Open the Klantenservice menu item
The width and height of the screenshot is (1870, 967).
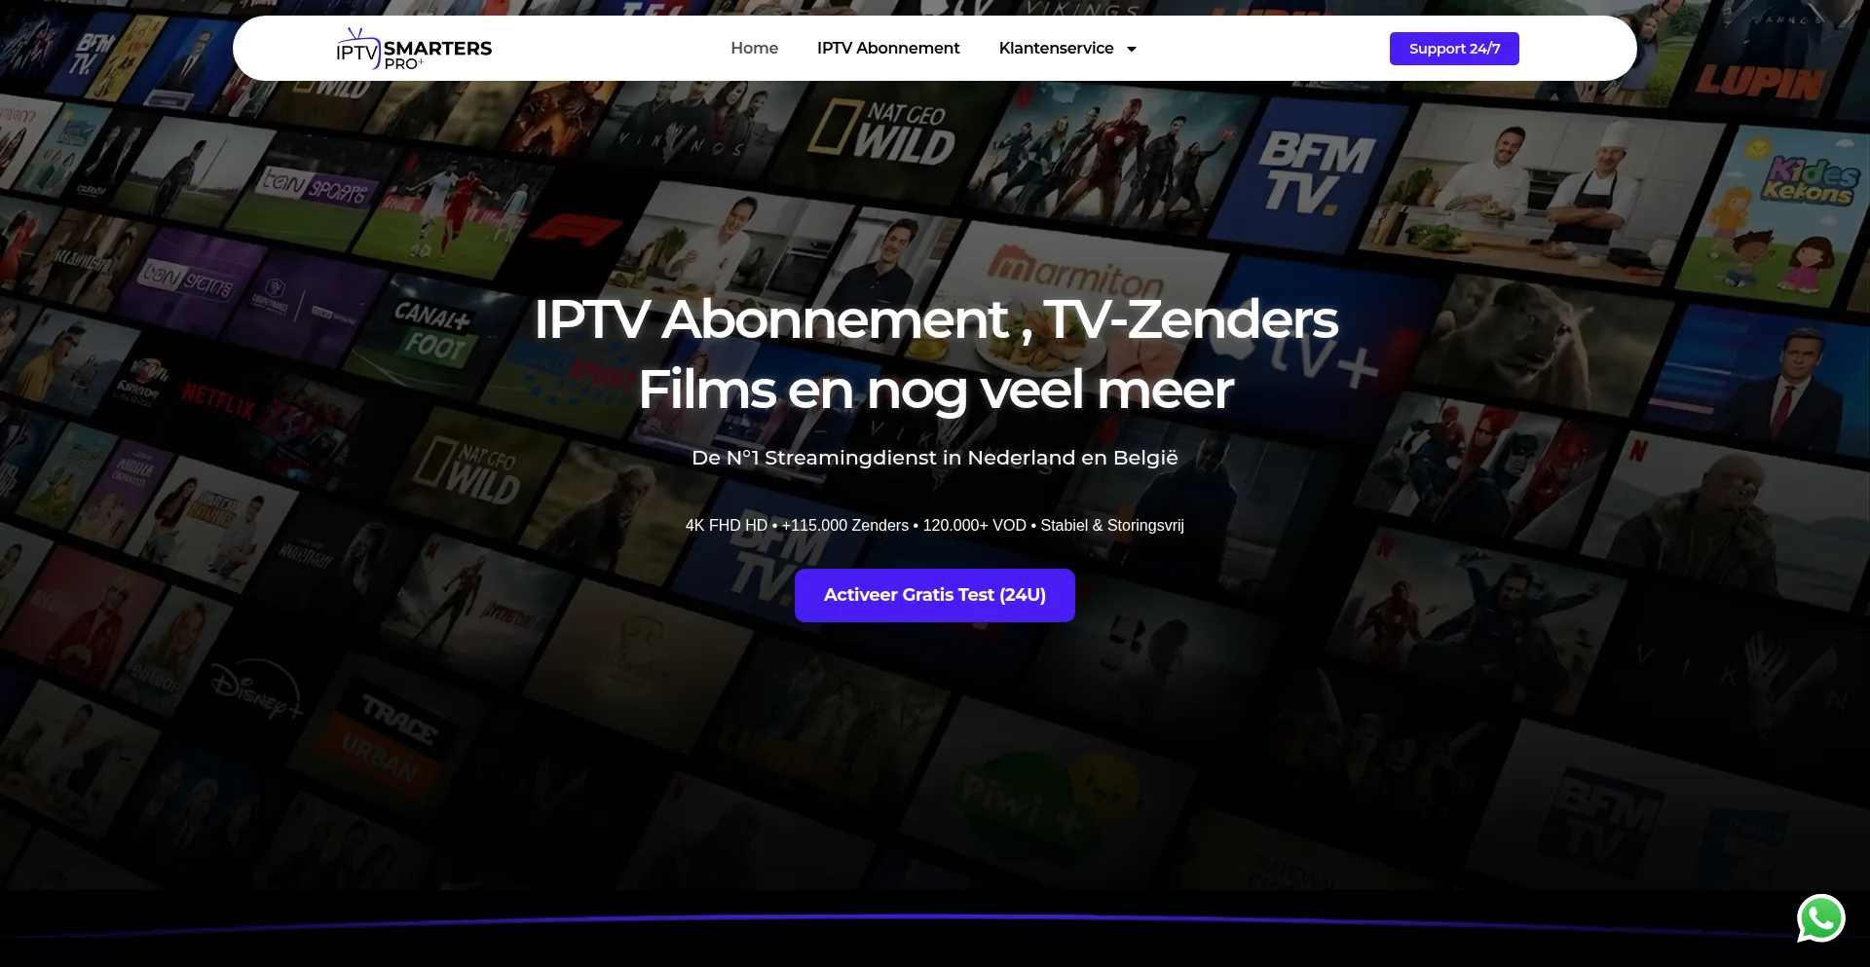point(1056,48)
